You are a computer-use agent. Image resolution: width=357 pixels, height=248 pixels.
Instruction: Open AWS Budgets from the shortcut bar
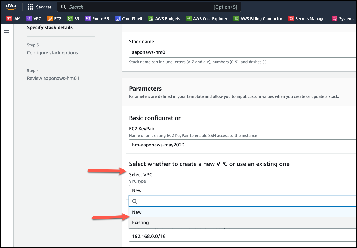click(164, 19)
